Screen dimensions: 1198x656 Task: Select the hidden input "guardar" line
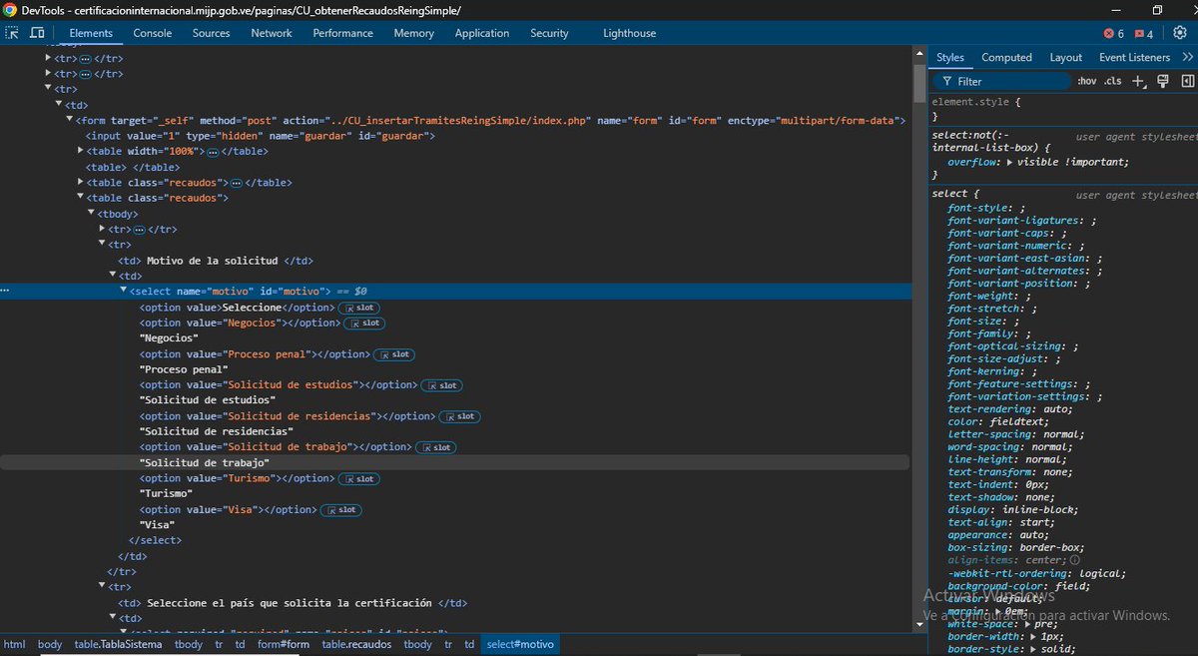pos(260,136)
